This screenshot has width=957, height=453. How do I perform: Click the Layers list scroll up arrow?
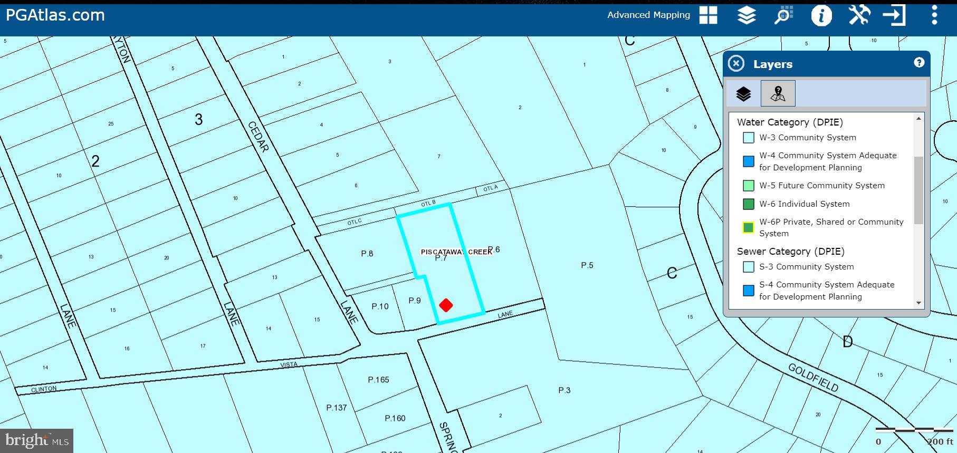click(918, 119)
